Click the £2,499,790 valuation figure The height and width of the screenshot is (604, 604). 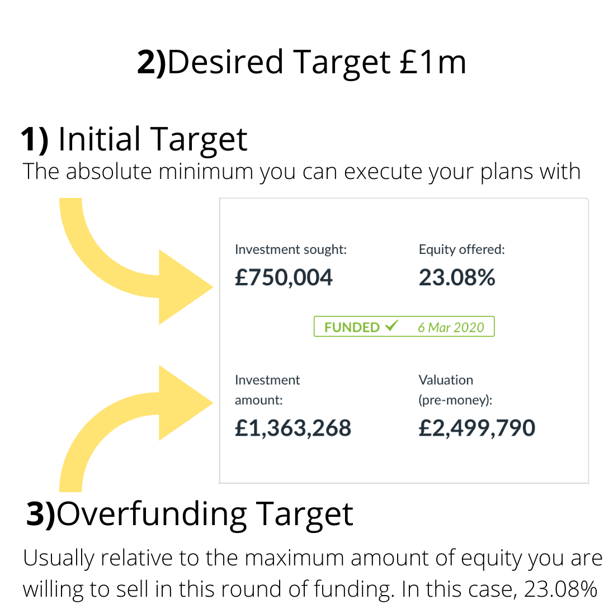[x=476, y=428]
